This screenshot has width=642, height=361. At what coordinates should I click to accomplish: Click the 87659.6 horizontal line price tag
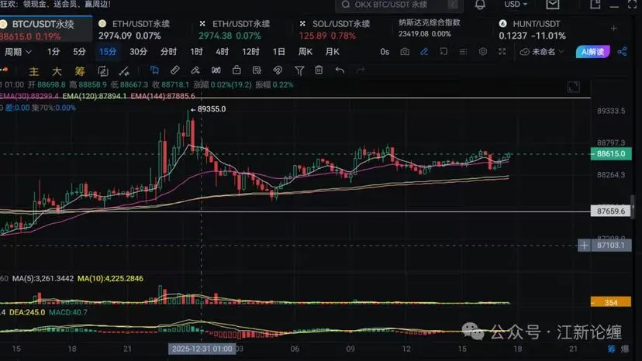611,211
